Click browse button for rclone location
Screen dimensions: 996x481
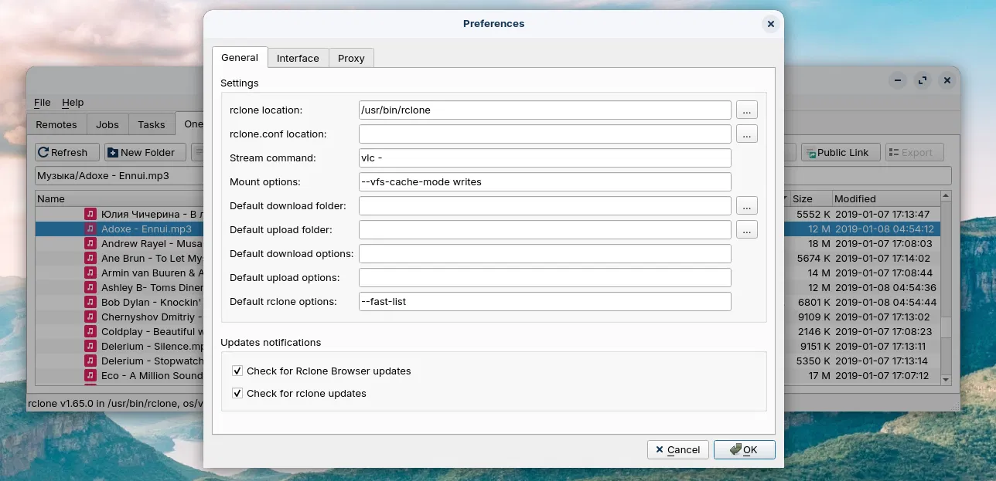point(746,110)
